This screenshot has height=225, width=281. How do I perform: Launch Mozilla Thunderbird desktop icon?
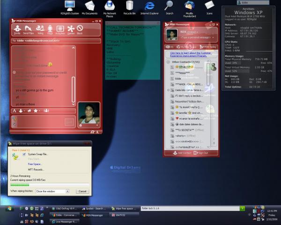point(189,9)
